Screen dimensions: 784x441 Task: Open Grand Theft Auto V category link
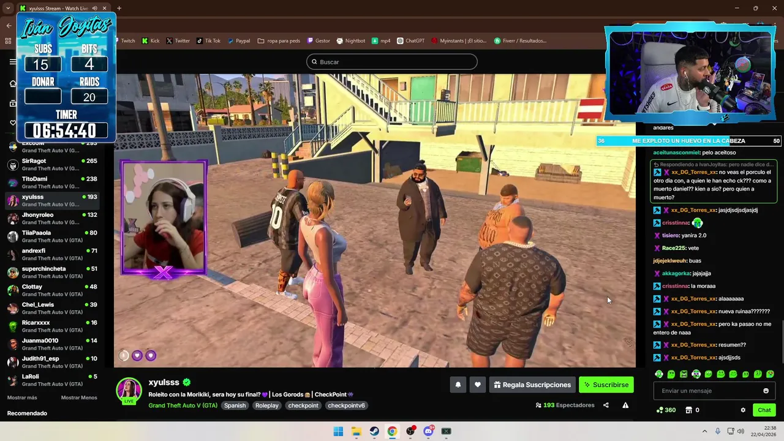pyautogui.click(x=183, y=405)
